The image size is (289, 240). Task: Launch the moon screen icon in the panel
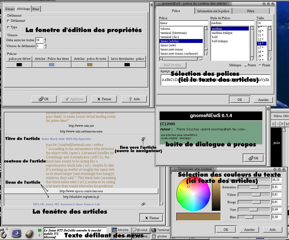click(x=16, y=233)
